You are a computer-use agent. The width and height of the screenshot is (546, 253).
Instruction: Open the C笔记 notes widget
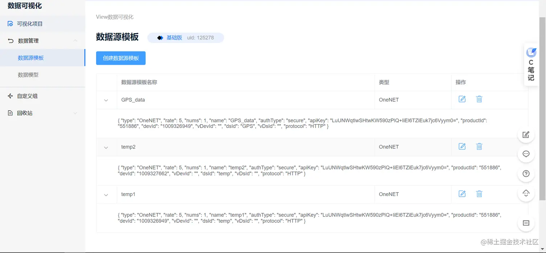tap(531, 65)
